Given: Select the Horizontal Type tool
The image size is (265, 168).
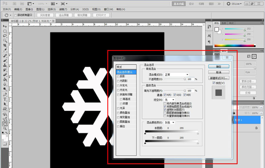Looking at the screenshot, I should [x=5, y=99].
